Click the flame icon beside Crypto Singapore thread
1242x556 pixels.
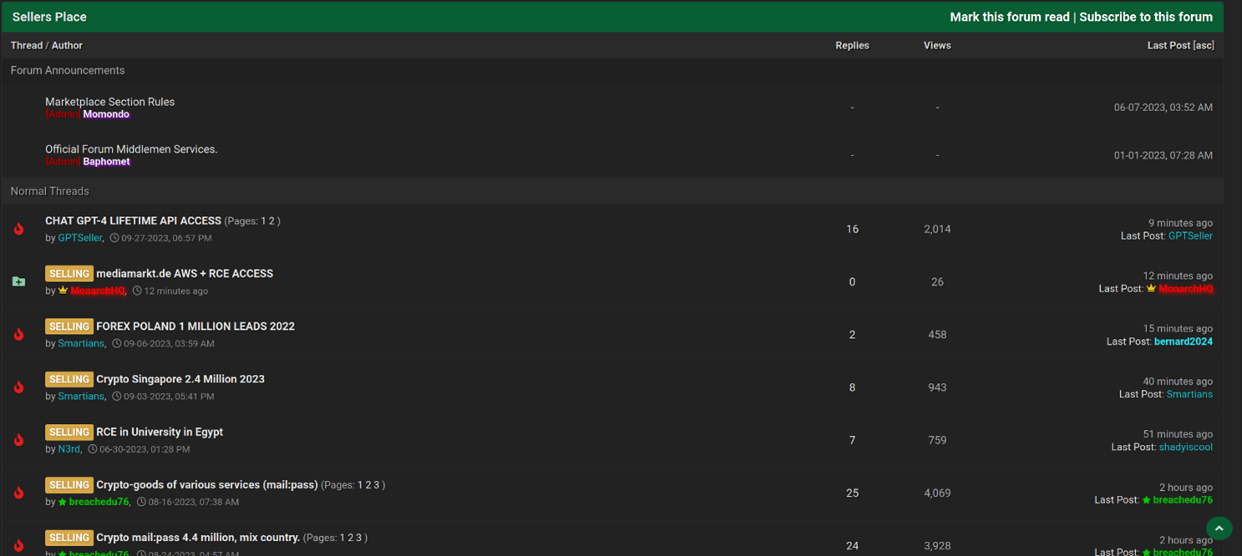18,387
